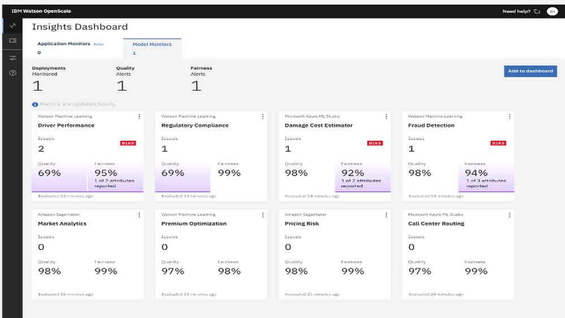565x318 pixels.
Task: Click the Fairness Alerts count
Action: pos(197,86)
